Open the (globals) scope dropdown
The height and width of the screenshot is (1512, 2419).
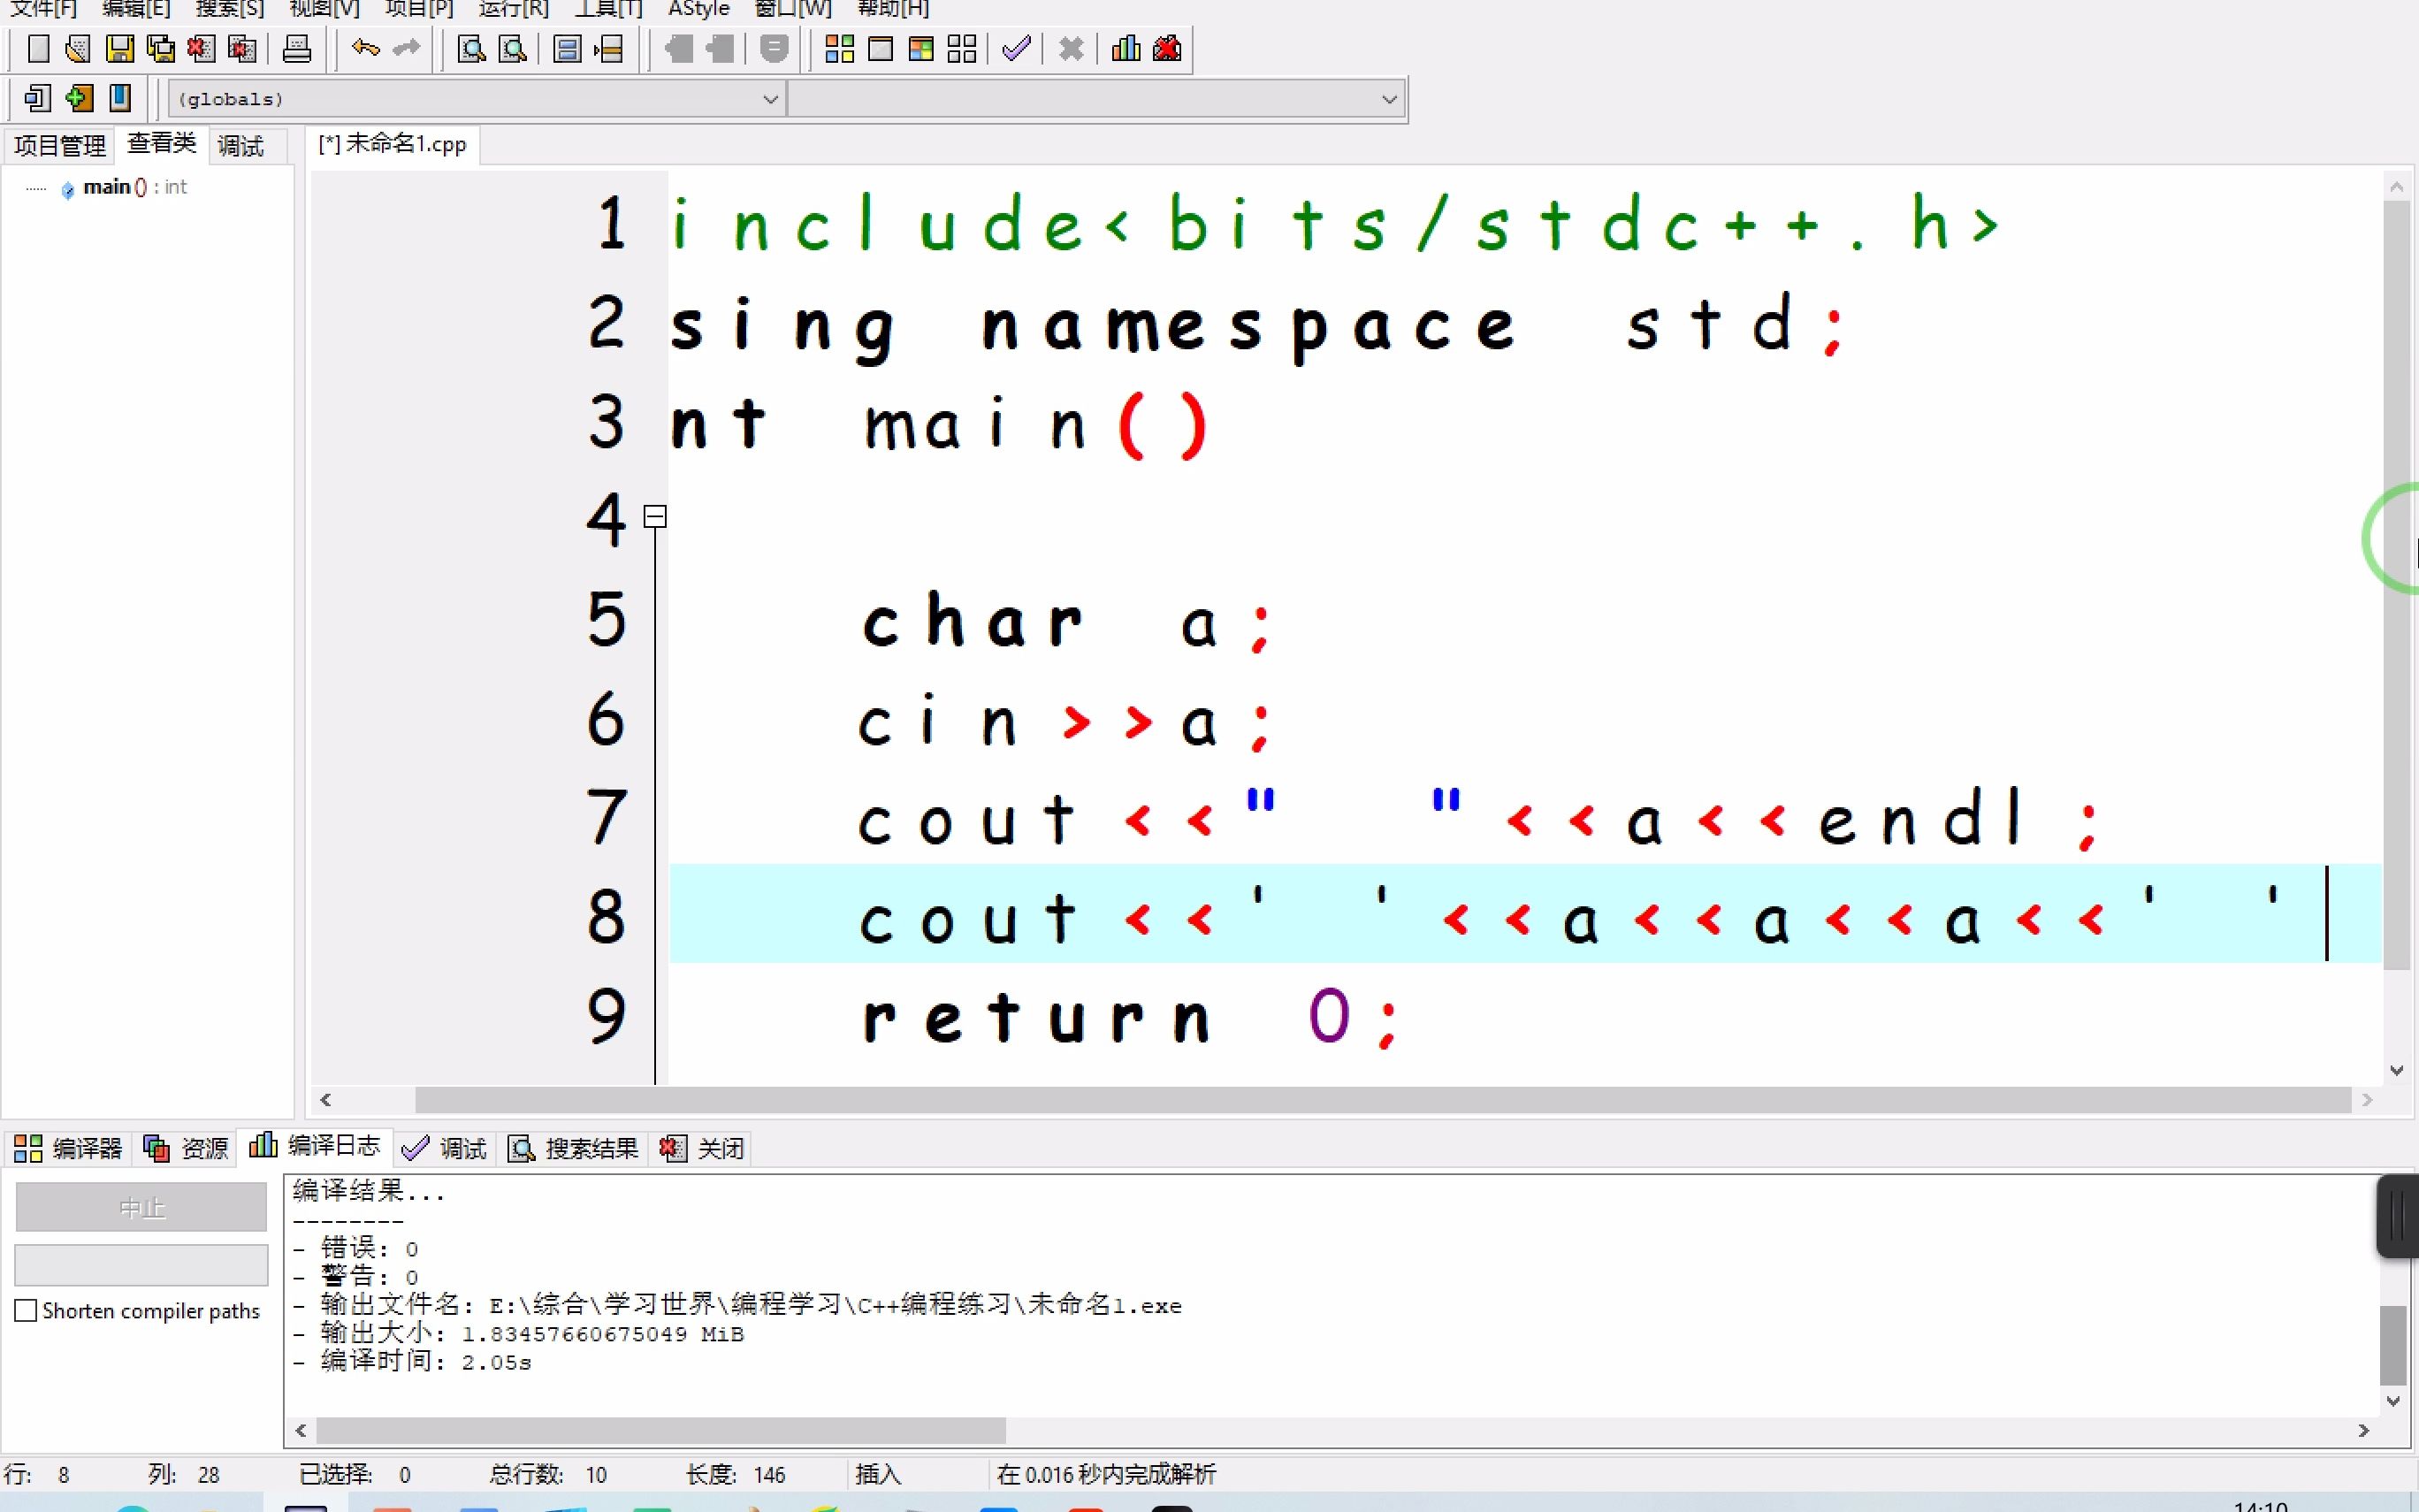click(770, 99)
